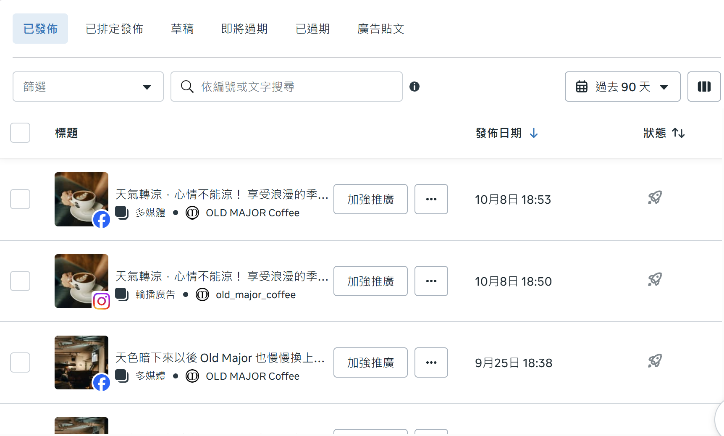Click the info icon next to search box
This screenshot has height=436, width=724.
pos(414,87)
